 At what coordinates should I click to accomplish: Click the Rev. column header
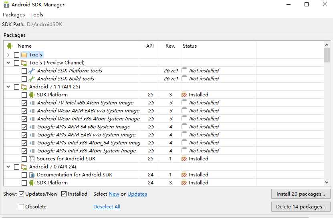(x=170, y=46)
